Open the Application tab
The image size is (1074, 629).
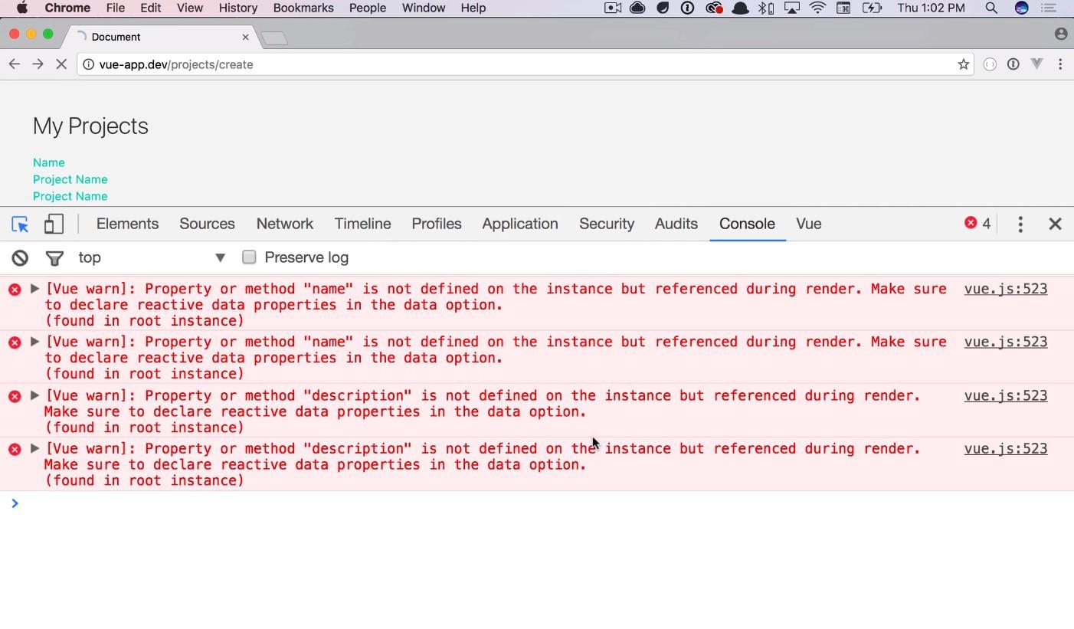[520, 224]
